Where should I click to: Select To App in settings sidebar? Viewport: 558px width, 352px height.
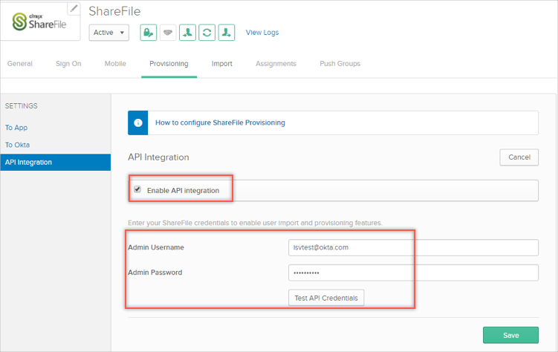16,128
